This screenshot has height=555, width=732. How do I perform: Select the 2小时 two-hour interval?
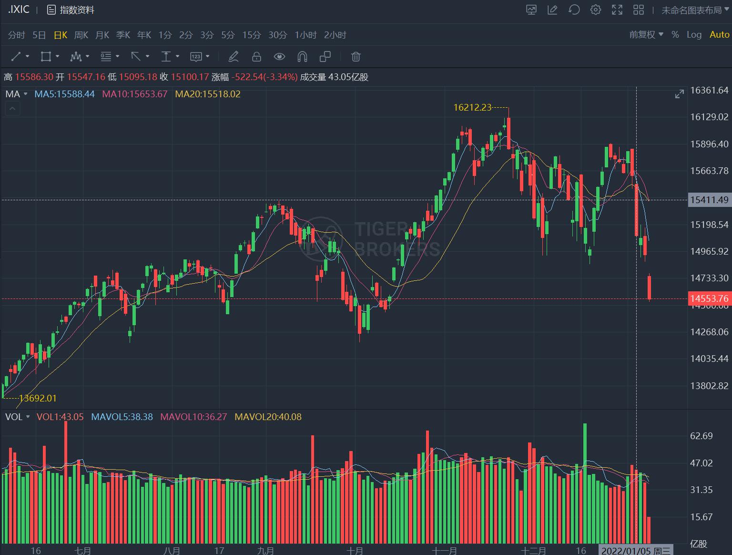tap(335, 35)
